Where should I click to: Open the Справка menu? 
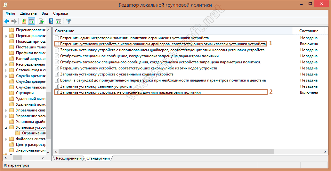point(61,13)
